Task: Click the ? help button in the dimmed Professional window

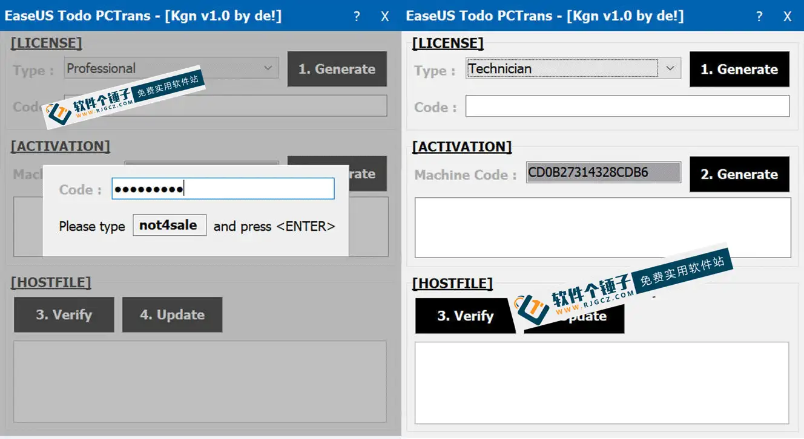Action: (357, 16)
